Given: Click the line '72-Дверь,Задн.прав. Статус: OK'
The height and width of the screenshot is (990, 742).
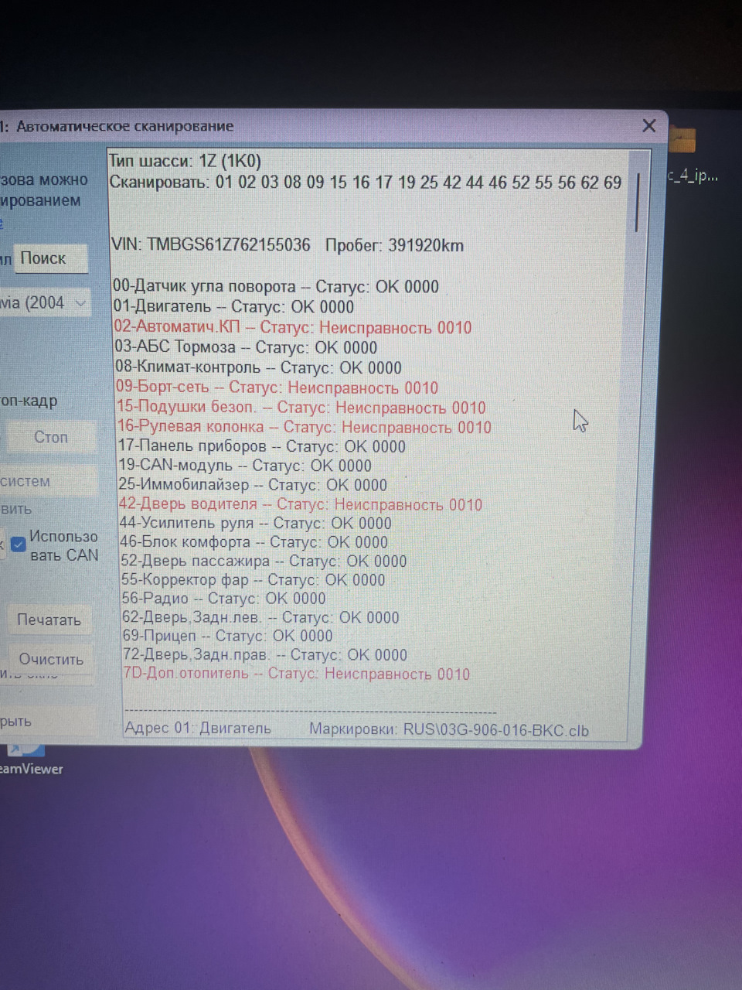Looking at the screenshot, I should click(x=265, y=655).
